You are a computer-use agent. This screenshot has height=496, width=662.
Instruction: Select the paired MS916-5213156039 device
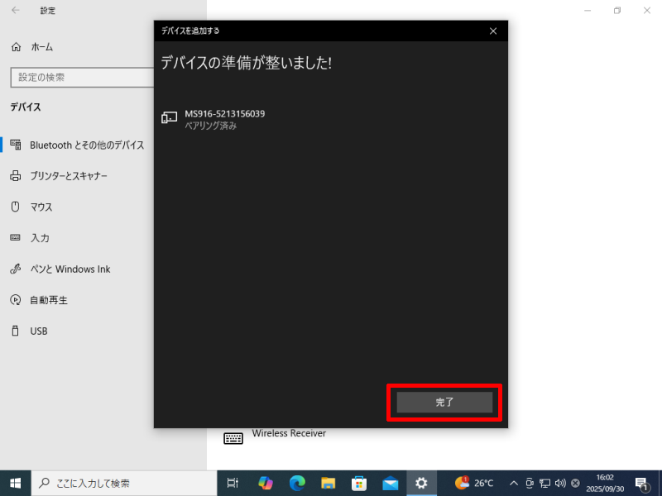[224, 119]
